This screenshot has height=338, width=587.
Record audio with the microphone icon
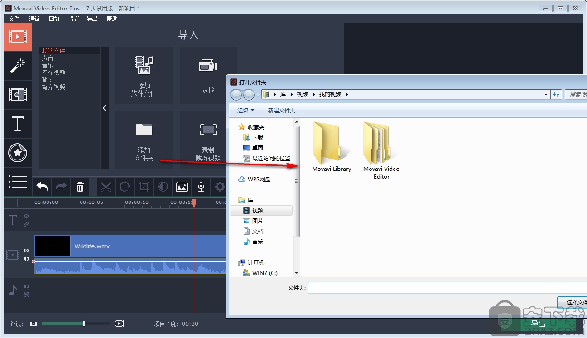(201, 187)
